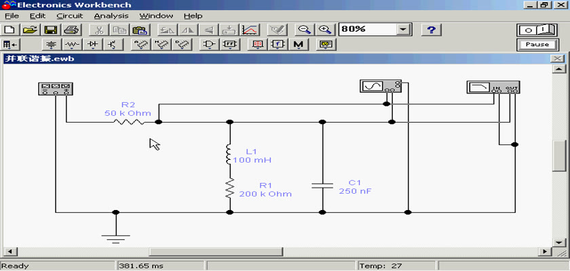Open the File menu
Screen dimensions: 570x271
click(12, 16)
